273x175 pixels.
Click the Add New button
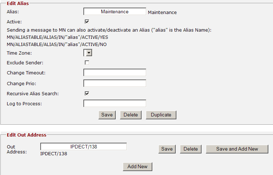click(x=137, y=167)
